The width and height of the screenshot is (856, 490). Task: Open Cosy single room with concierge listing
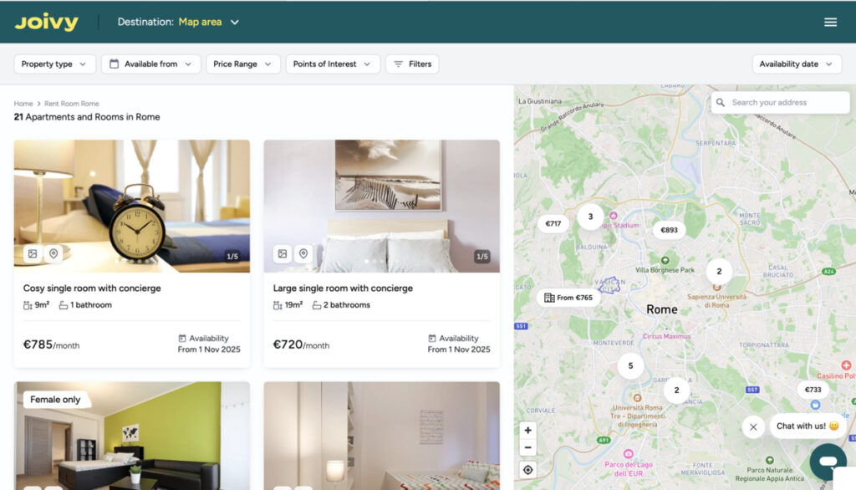pyautogui.click(x=92, y=288)
